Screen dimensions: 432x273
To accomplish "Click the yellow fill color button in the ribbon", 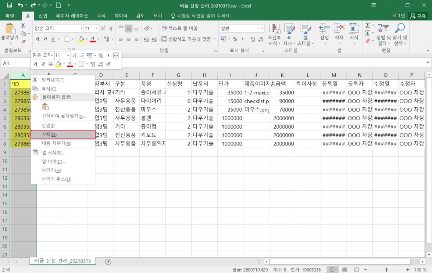I will click(81, 39).
